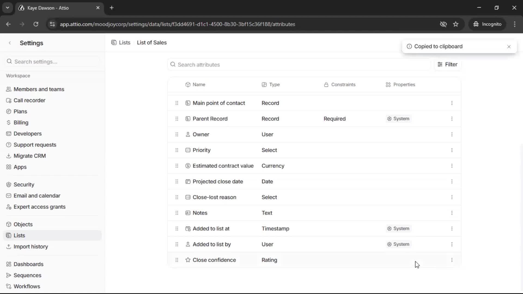
Task: Select the Workflows section in sidebar
Action: 26,286
